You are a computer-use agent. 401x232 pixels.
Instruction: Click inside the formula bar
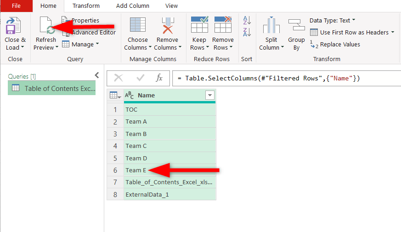[x=287, y=78]
